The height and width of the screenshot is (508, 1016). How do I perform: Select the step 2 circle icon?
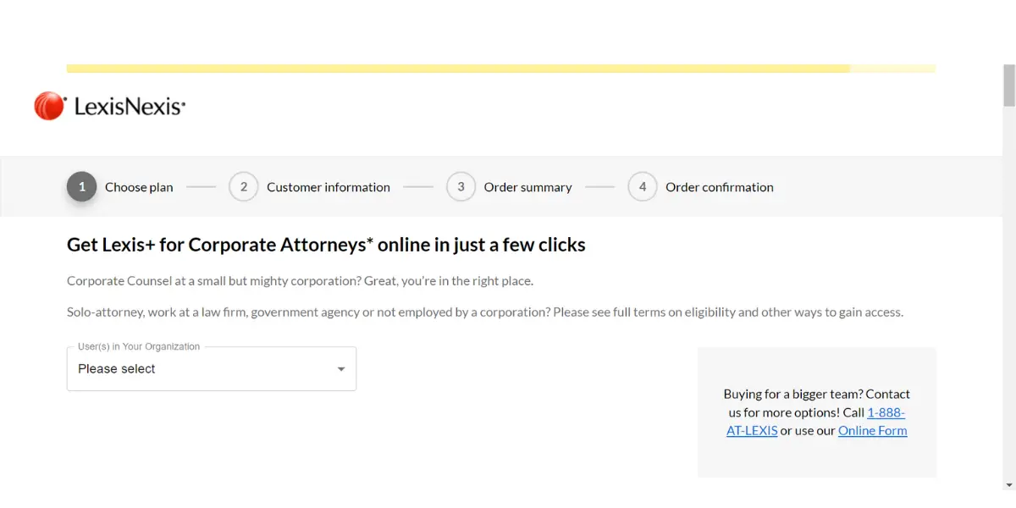[244, 187]
